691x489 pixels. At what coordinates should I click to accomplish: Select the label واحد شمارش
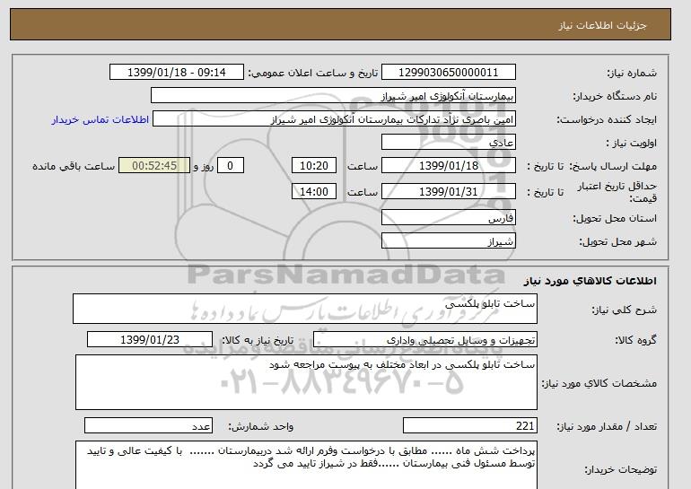pos(261,426)
